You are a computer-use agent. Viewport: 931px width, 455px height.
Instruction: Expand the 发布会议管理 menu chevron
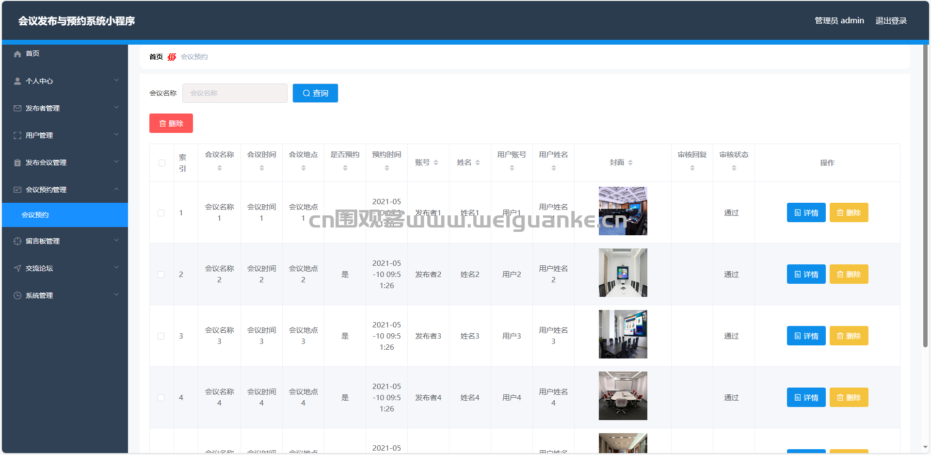pyautogui.click(x=116, y=162)
